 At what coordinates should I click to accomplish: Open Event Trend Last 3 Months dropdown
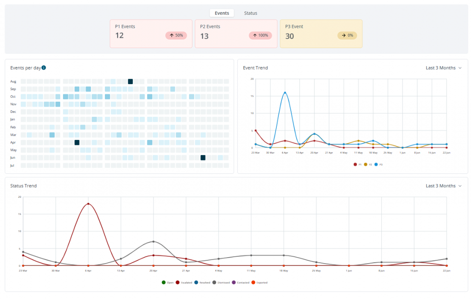pyautogui.click(x=443, y=68)
